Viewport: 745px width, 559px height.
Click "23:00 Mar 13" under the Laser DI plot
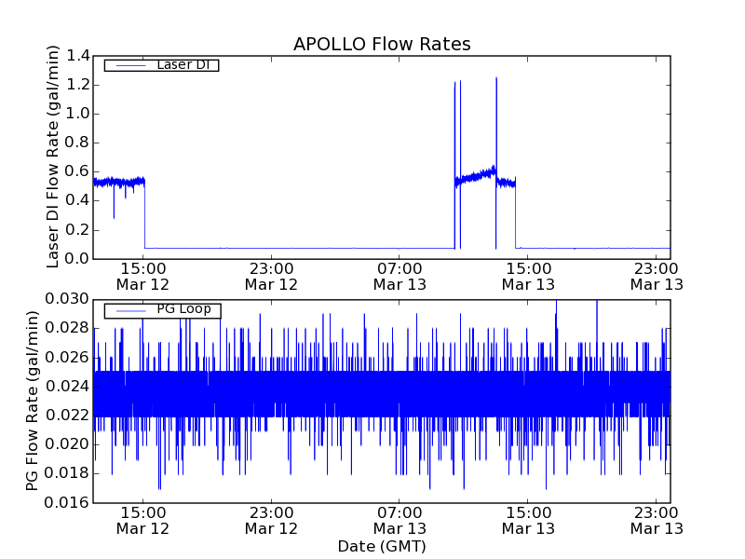click(657, 277)
